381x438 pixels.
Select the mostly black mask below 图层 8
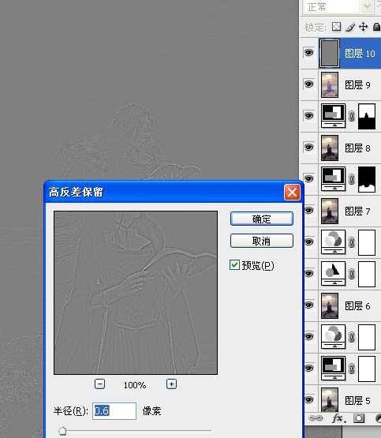367,179
